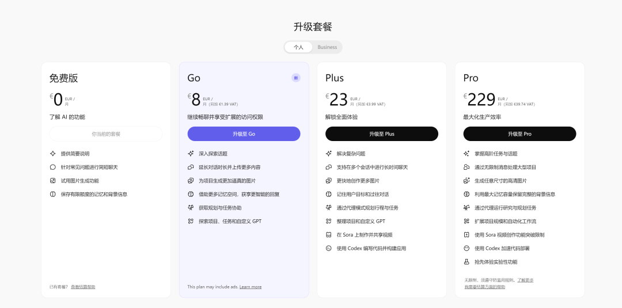Click the image icon beside 试用图片生成功能
The height and width of the screenshot is (308, 622).
click(x=53, y=181)
